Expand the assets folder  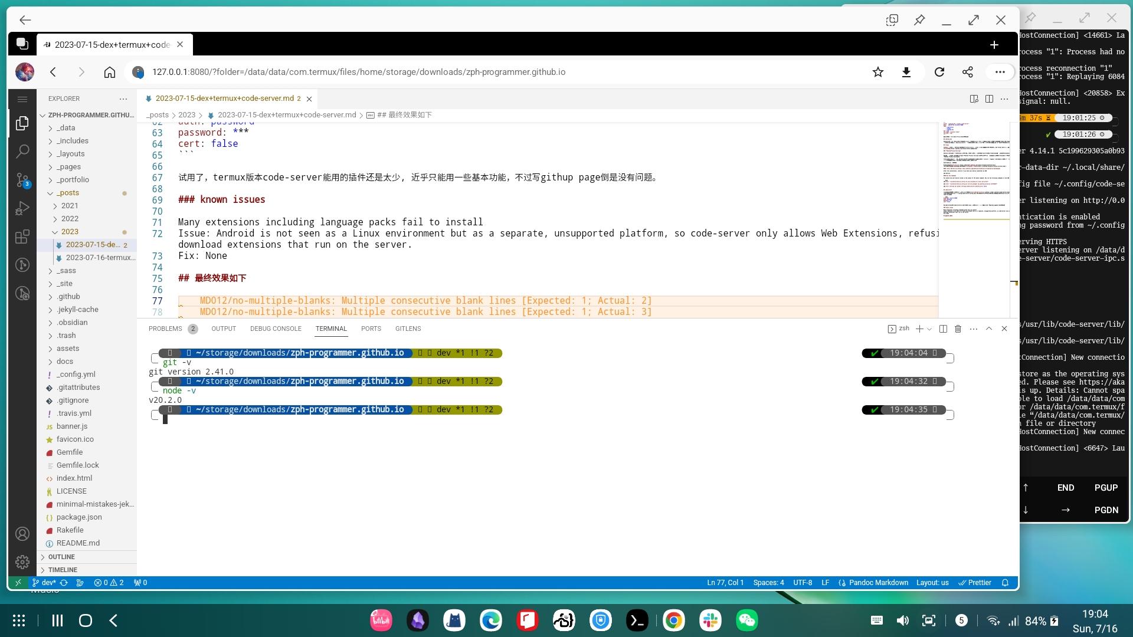[x=87, y=349]
